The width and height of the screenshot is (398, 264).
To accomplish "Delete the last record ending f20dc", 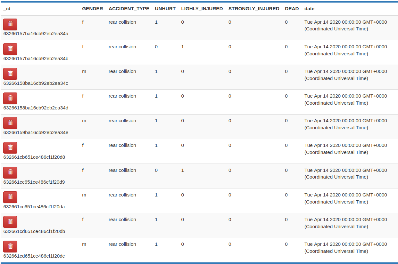I will tap(10, 246).
